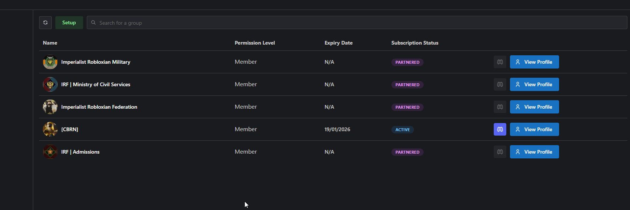Image resolution: width=630 pixels, height=210 pixels.
Task: Open the Imperialist Robloxian Military emblem thumbnail
Action: pyautogui.click(x=50, y=62)
